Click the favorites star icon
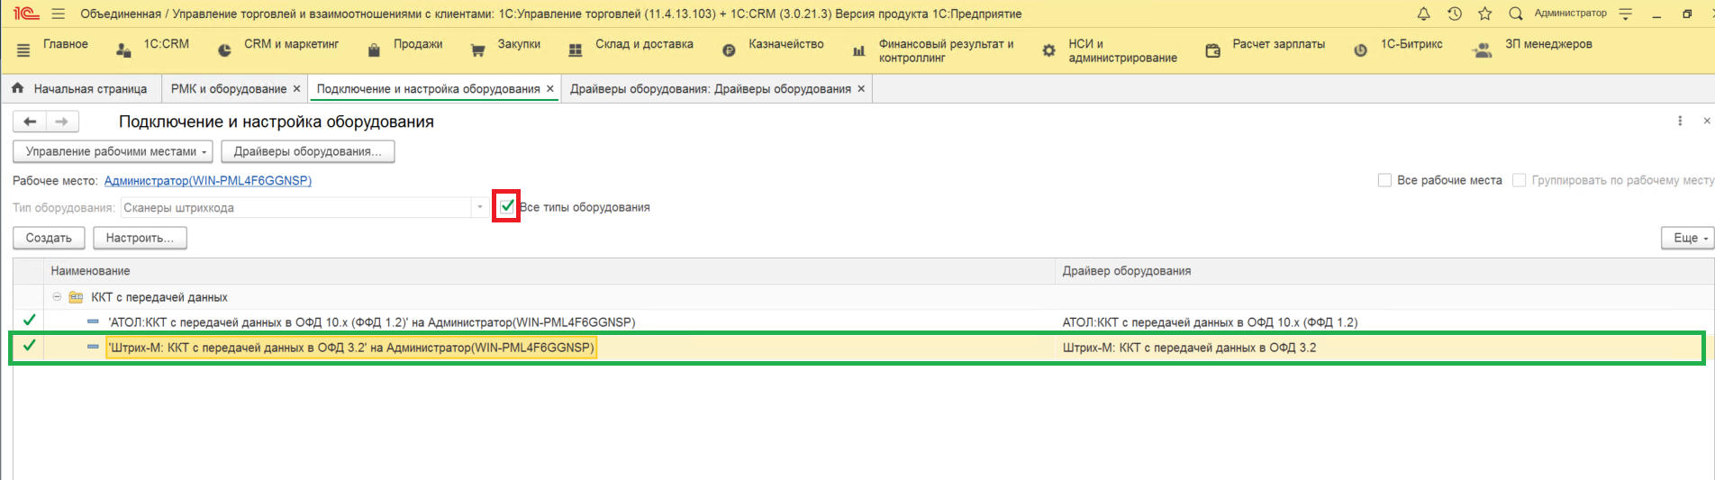 point(1484,14)
